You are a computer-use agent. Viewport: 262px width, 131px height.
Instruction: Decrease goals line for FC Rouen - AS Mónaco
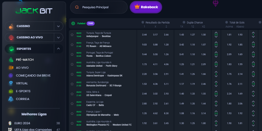tap(216, 47)
